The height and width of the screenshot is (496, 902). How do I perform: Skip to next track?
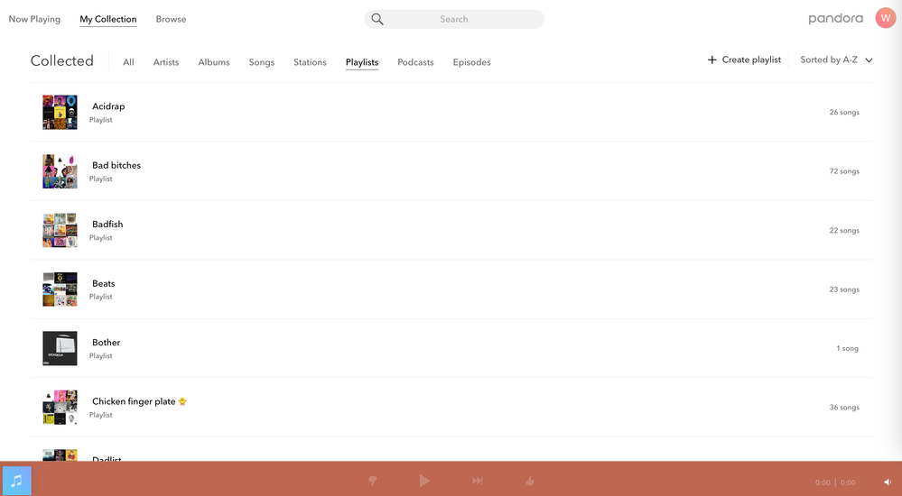(478, 482)
